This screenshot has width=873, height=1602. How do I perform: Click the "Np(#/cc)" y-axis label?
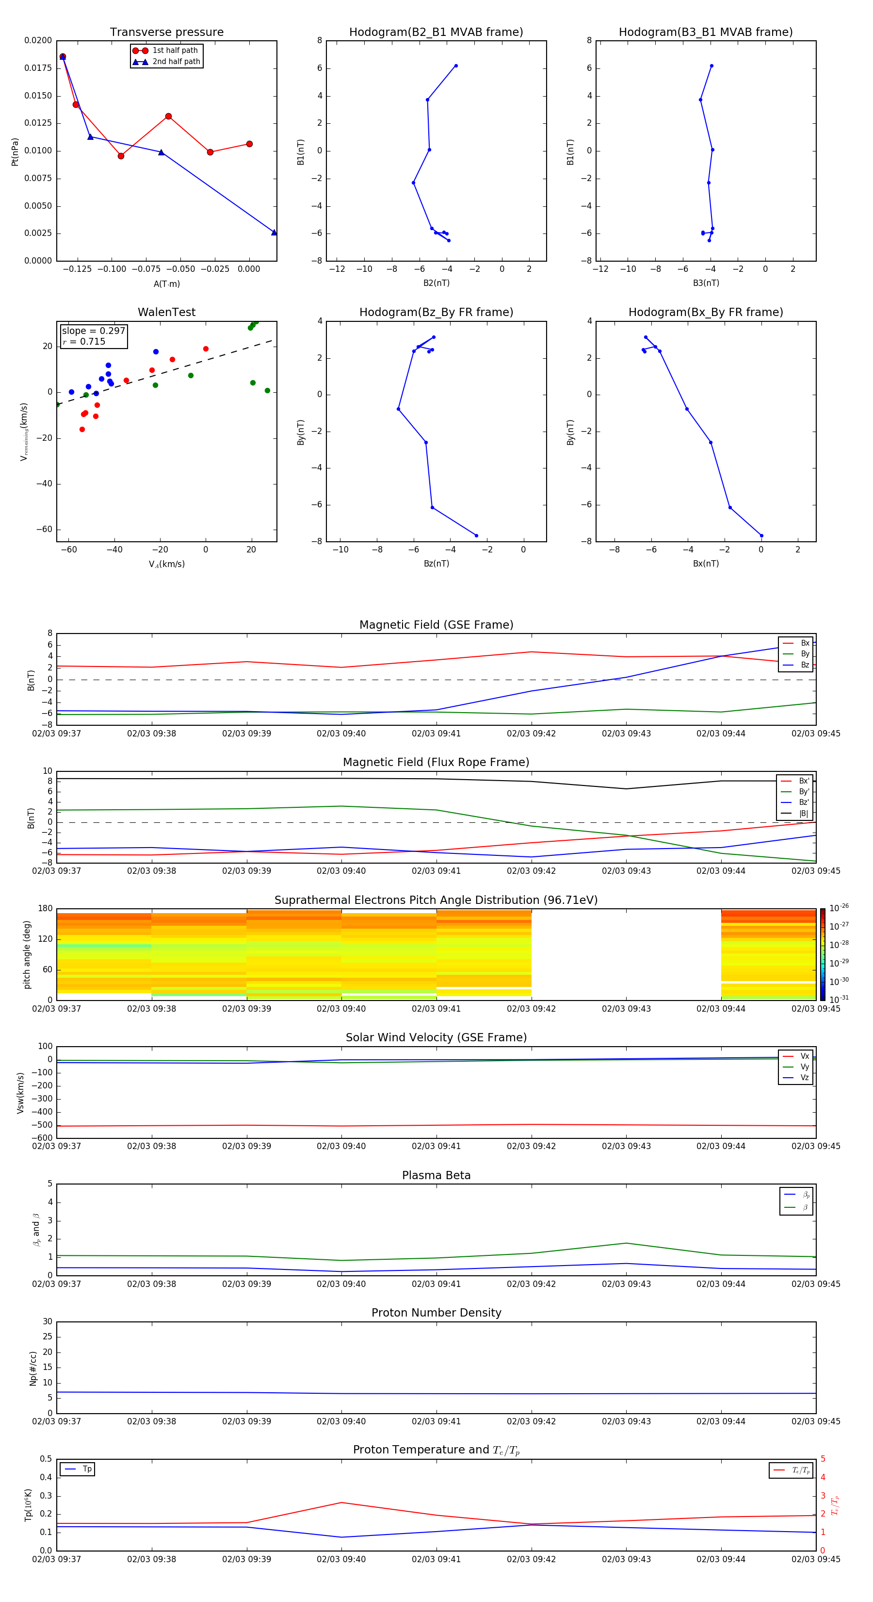tap(33, 1368)
